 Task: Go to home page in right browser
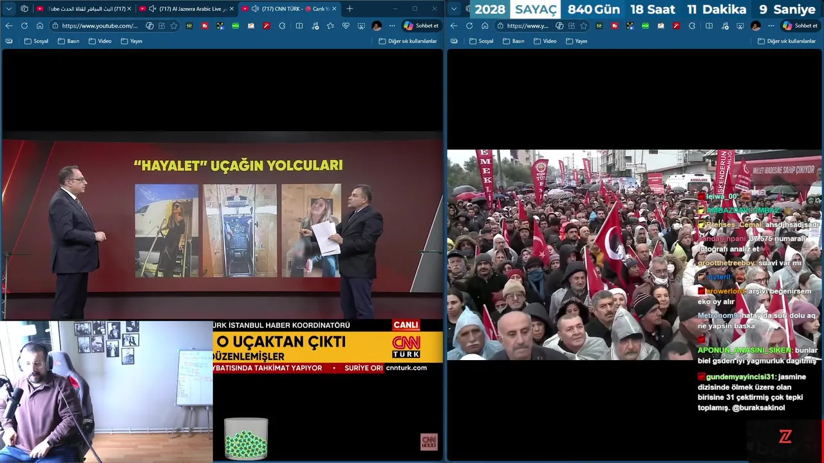tap(485, 26)
